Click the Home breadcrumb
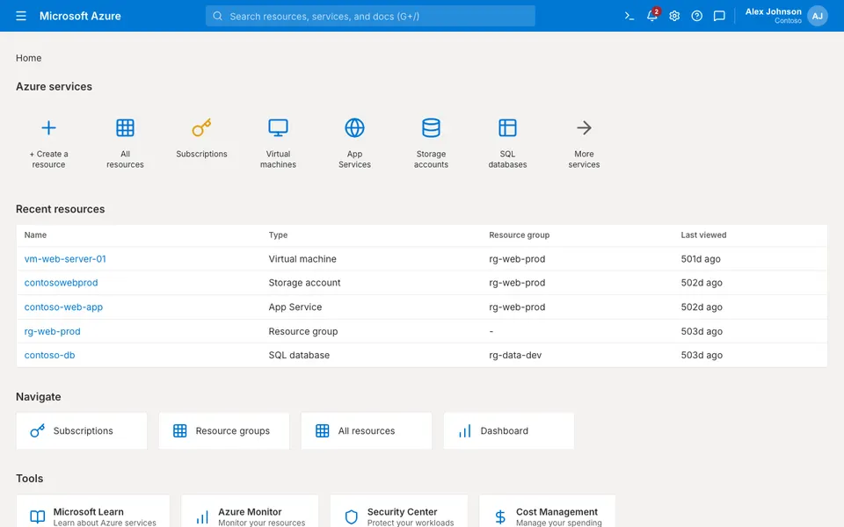 pos(28,58)
